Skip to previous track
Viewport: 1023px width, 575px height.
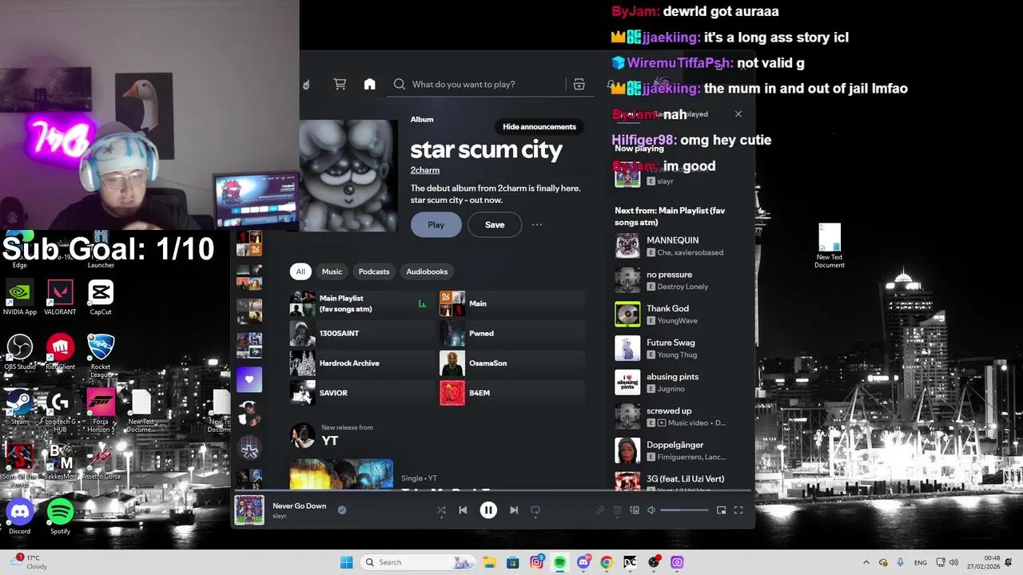pos(463,510)
